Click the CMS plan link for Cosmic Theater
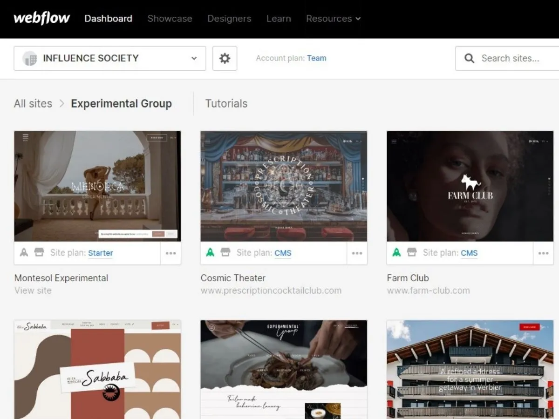 (283, 253)
